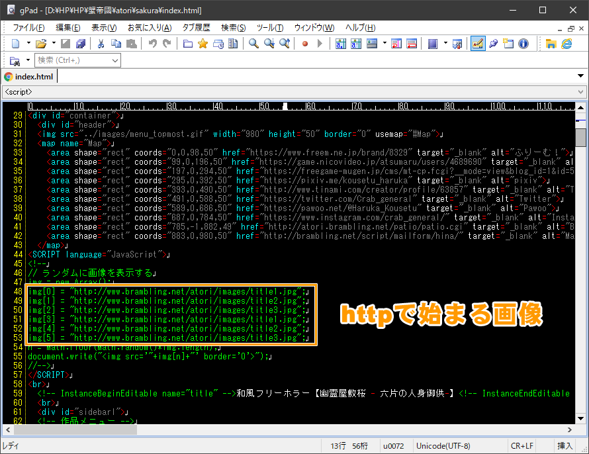This screenshot has width=589, height=454.
Task: Click the document.write code on line 55
Action: coord(148,356)
